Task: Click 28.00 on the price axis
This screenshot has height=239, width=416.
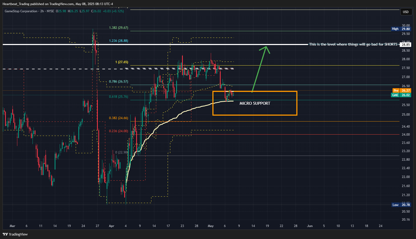Action: click(406, 59)
